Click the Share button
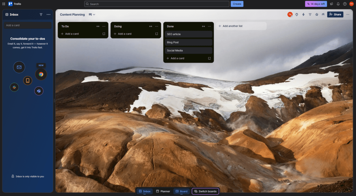 coord(335,15)
